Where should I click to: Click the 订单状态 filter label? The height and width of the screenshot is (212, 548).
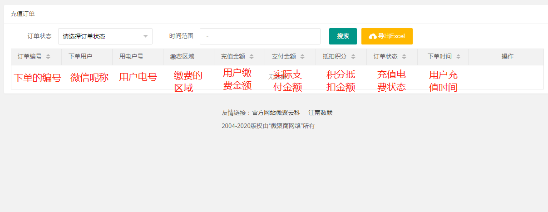[39, 36]
